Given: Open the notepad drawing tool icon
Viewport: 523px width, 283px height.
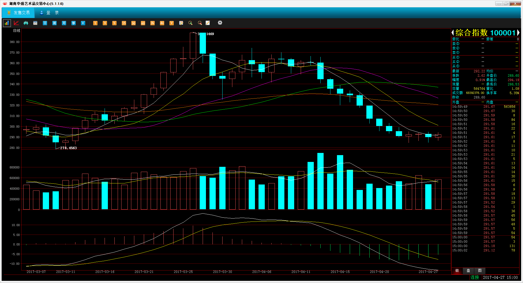Looking at the screenshot, I should 208,23.
